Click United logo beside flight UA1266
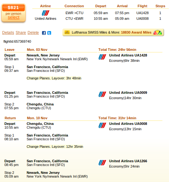The image size is (169, 182). pyautogui.click(x=102, y=163)
